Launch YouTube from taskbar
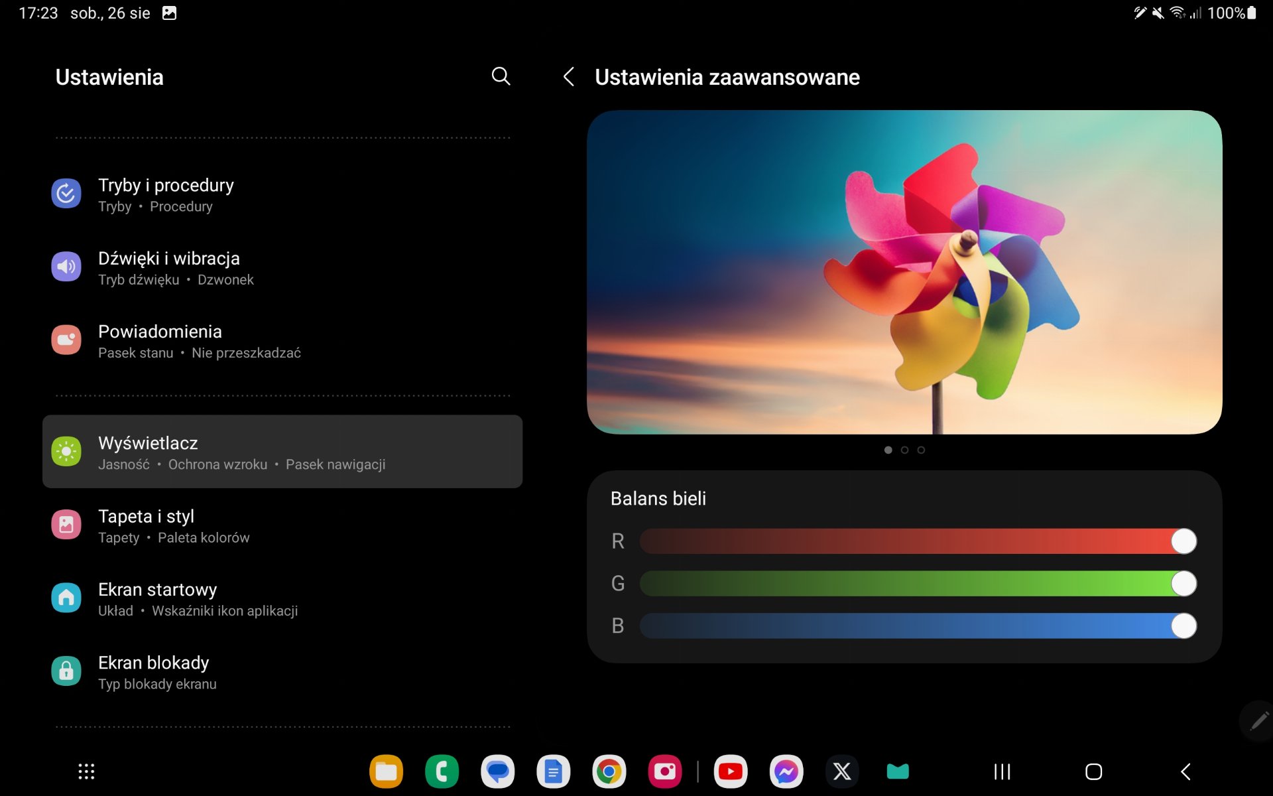The height and width of the screenshot is (796, 1273). coord(731,771)
